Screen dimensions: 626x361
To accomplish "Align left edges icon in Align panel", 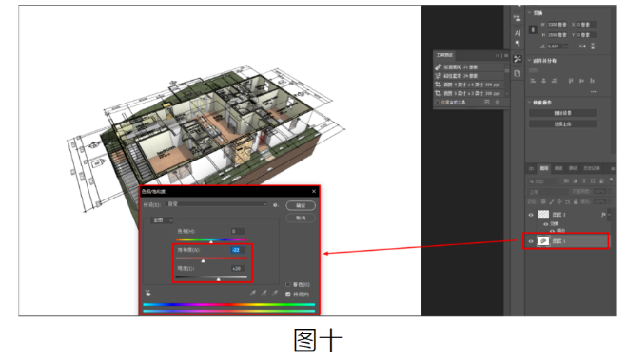I will pos(533,81).
